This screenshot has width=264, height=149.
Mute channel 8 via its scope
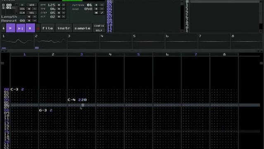(247, 42)
